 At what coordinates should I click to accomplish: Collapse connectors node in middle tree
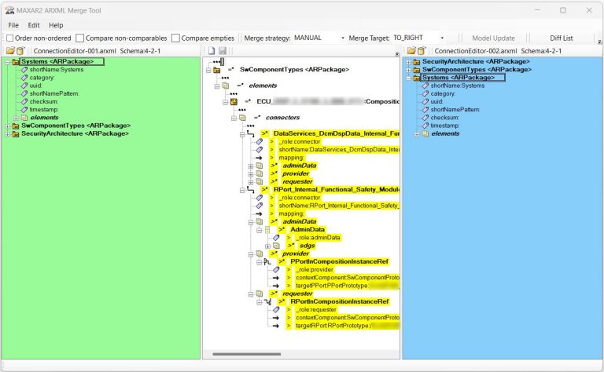tap(234, 118)
